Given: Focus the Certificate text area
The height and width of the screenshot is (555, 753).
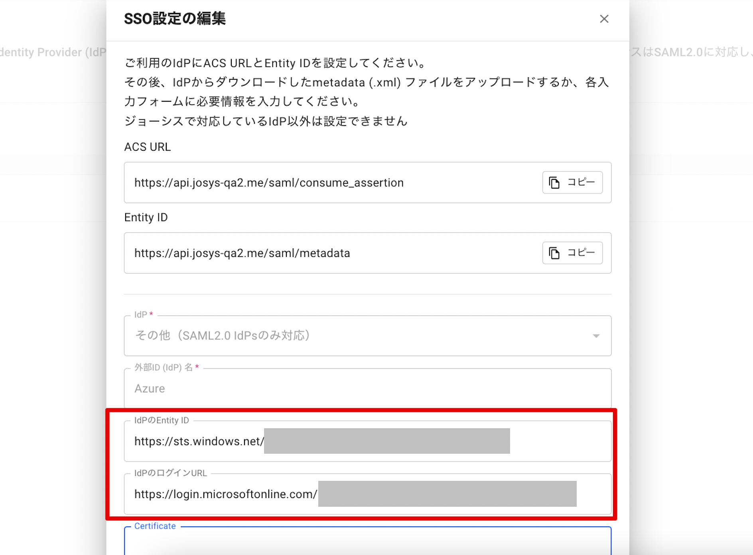Looking at the screenshot, I should 367,541.
